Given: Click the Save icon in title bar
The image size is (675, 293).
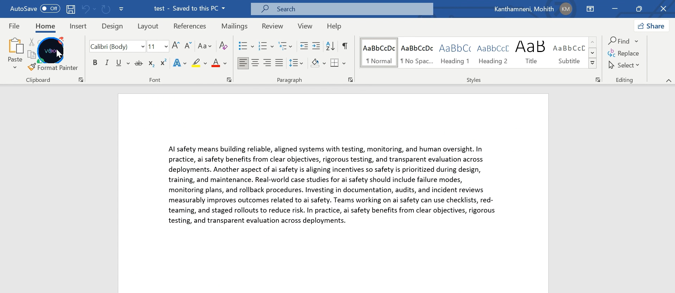Looking at the screenshot, I should pos(71,9).
